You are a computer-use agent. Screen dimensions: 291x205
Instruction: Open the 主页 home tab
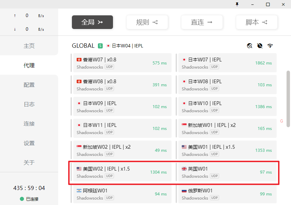click(29, 46)
